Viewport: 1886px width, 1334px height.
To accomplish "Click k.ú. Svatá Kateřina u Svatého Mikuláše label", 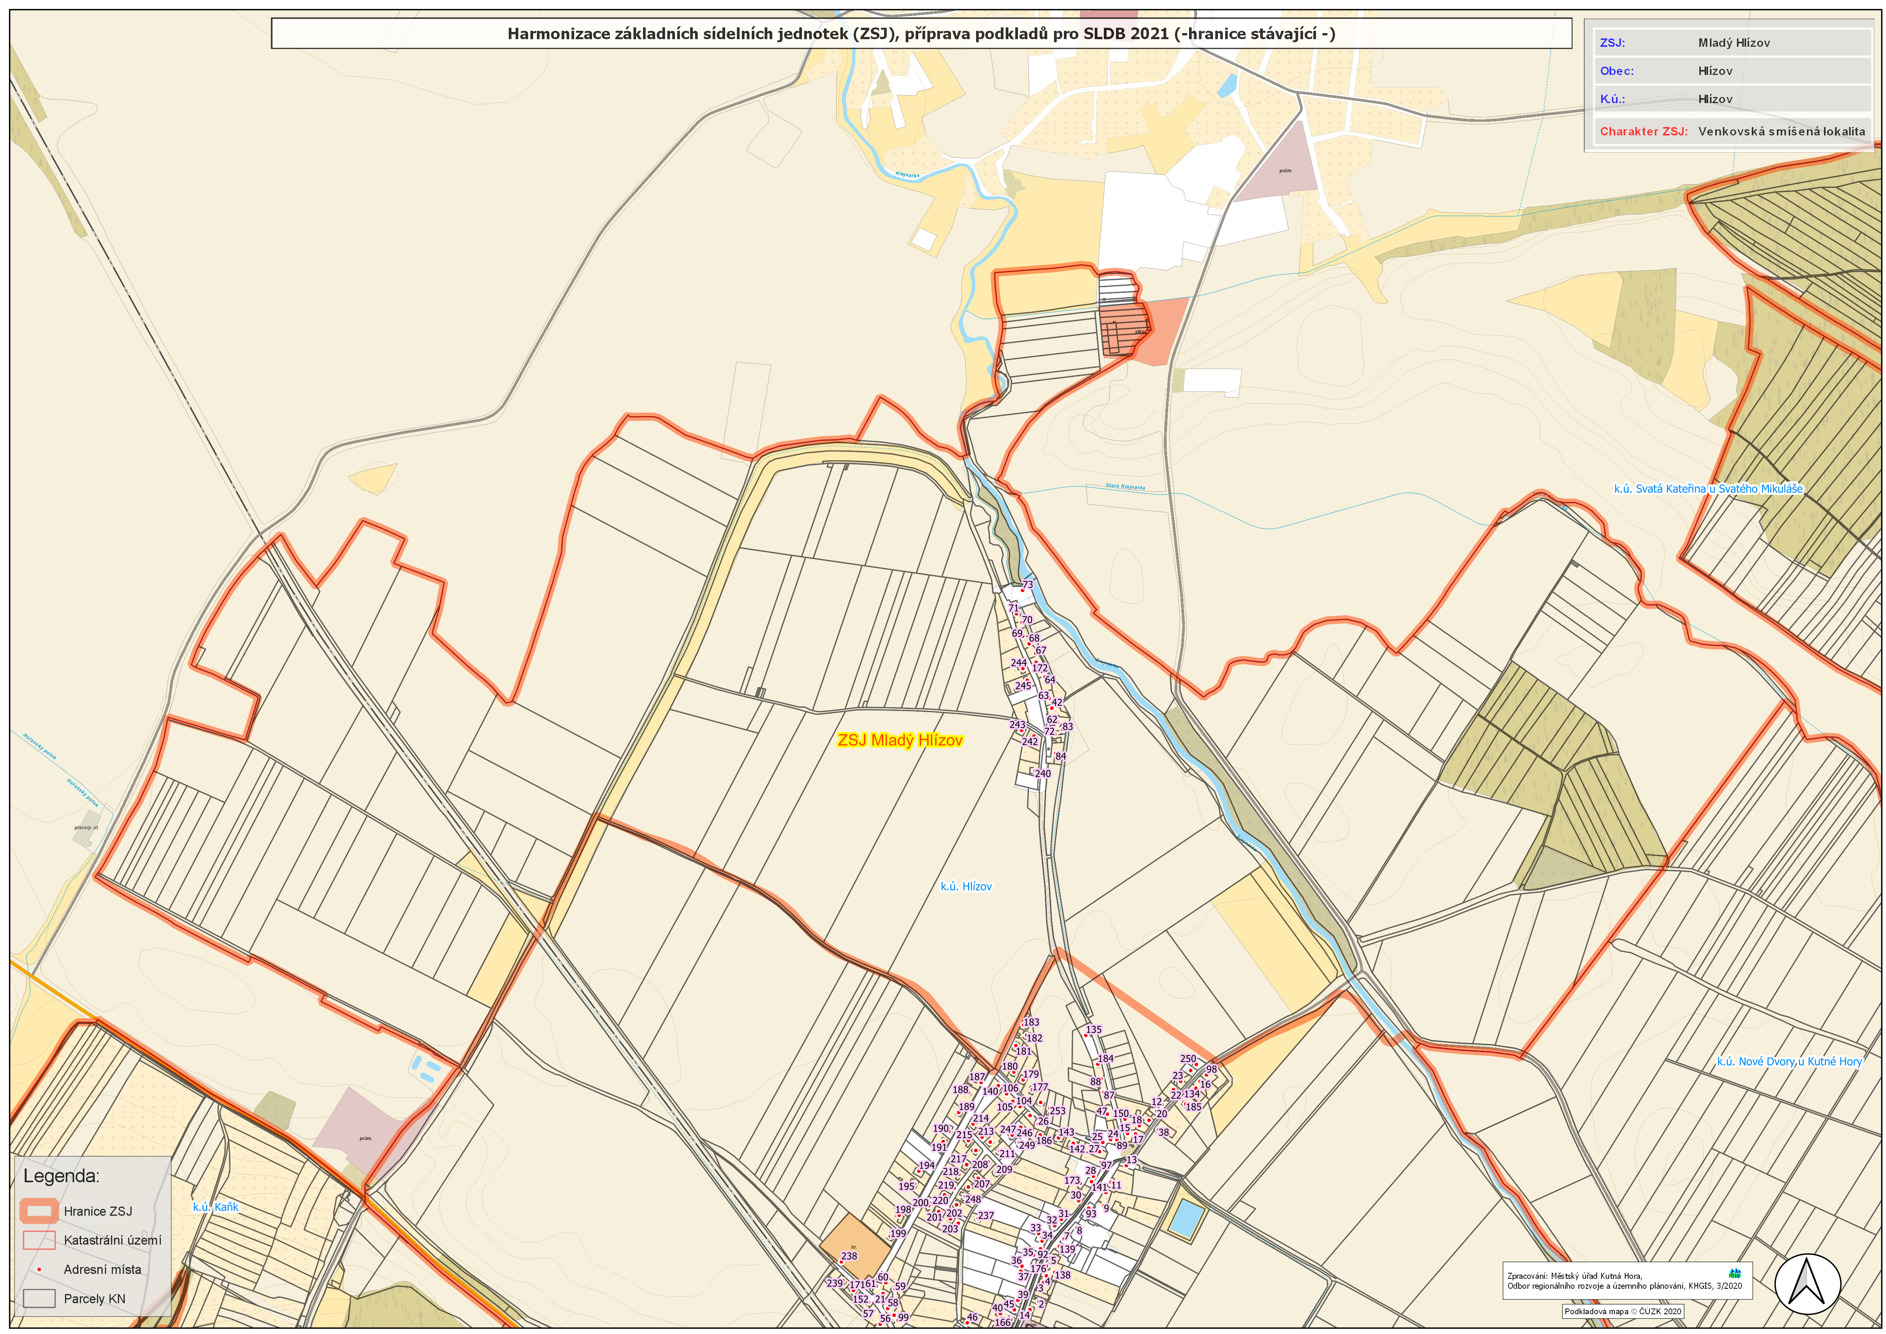I will (x=1708, y=488).
